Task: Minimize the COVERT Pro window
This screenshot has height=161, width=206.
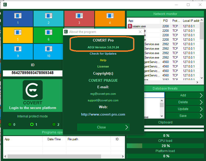Action: [x=176, y=5]
